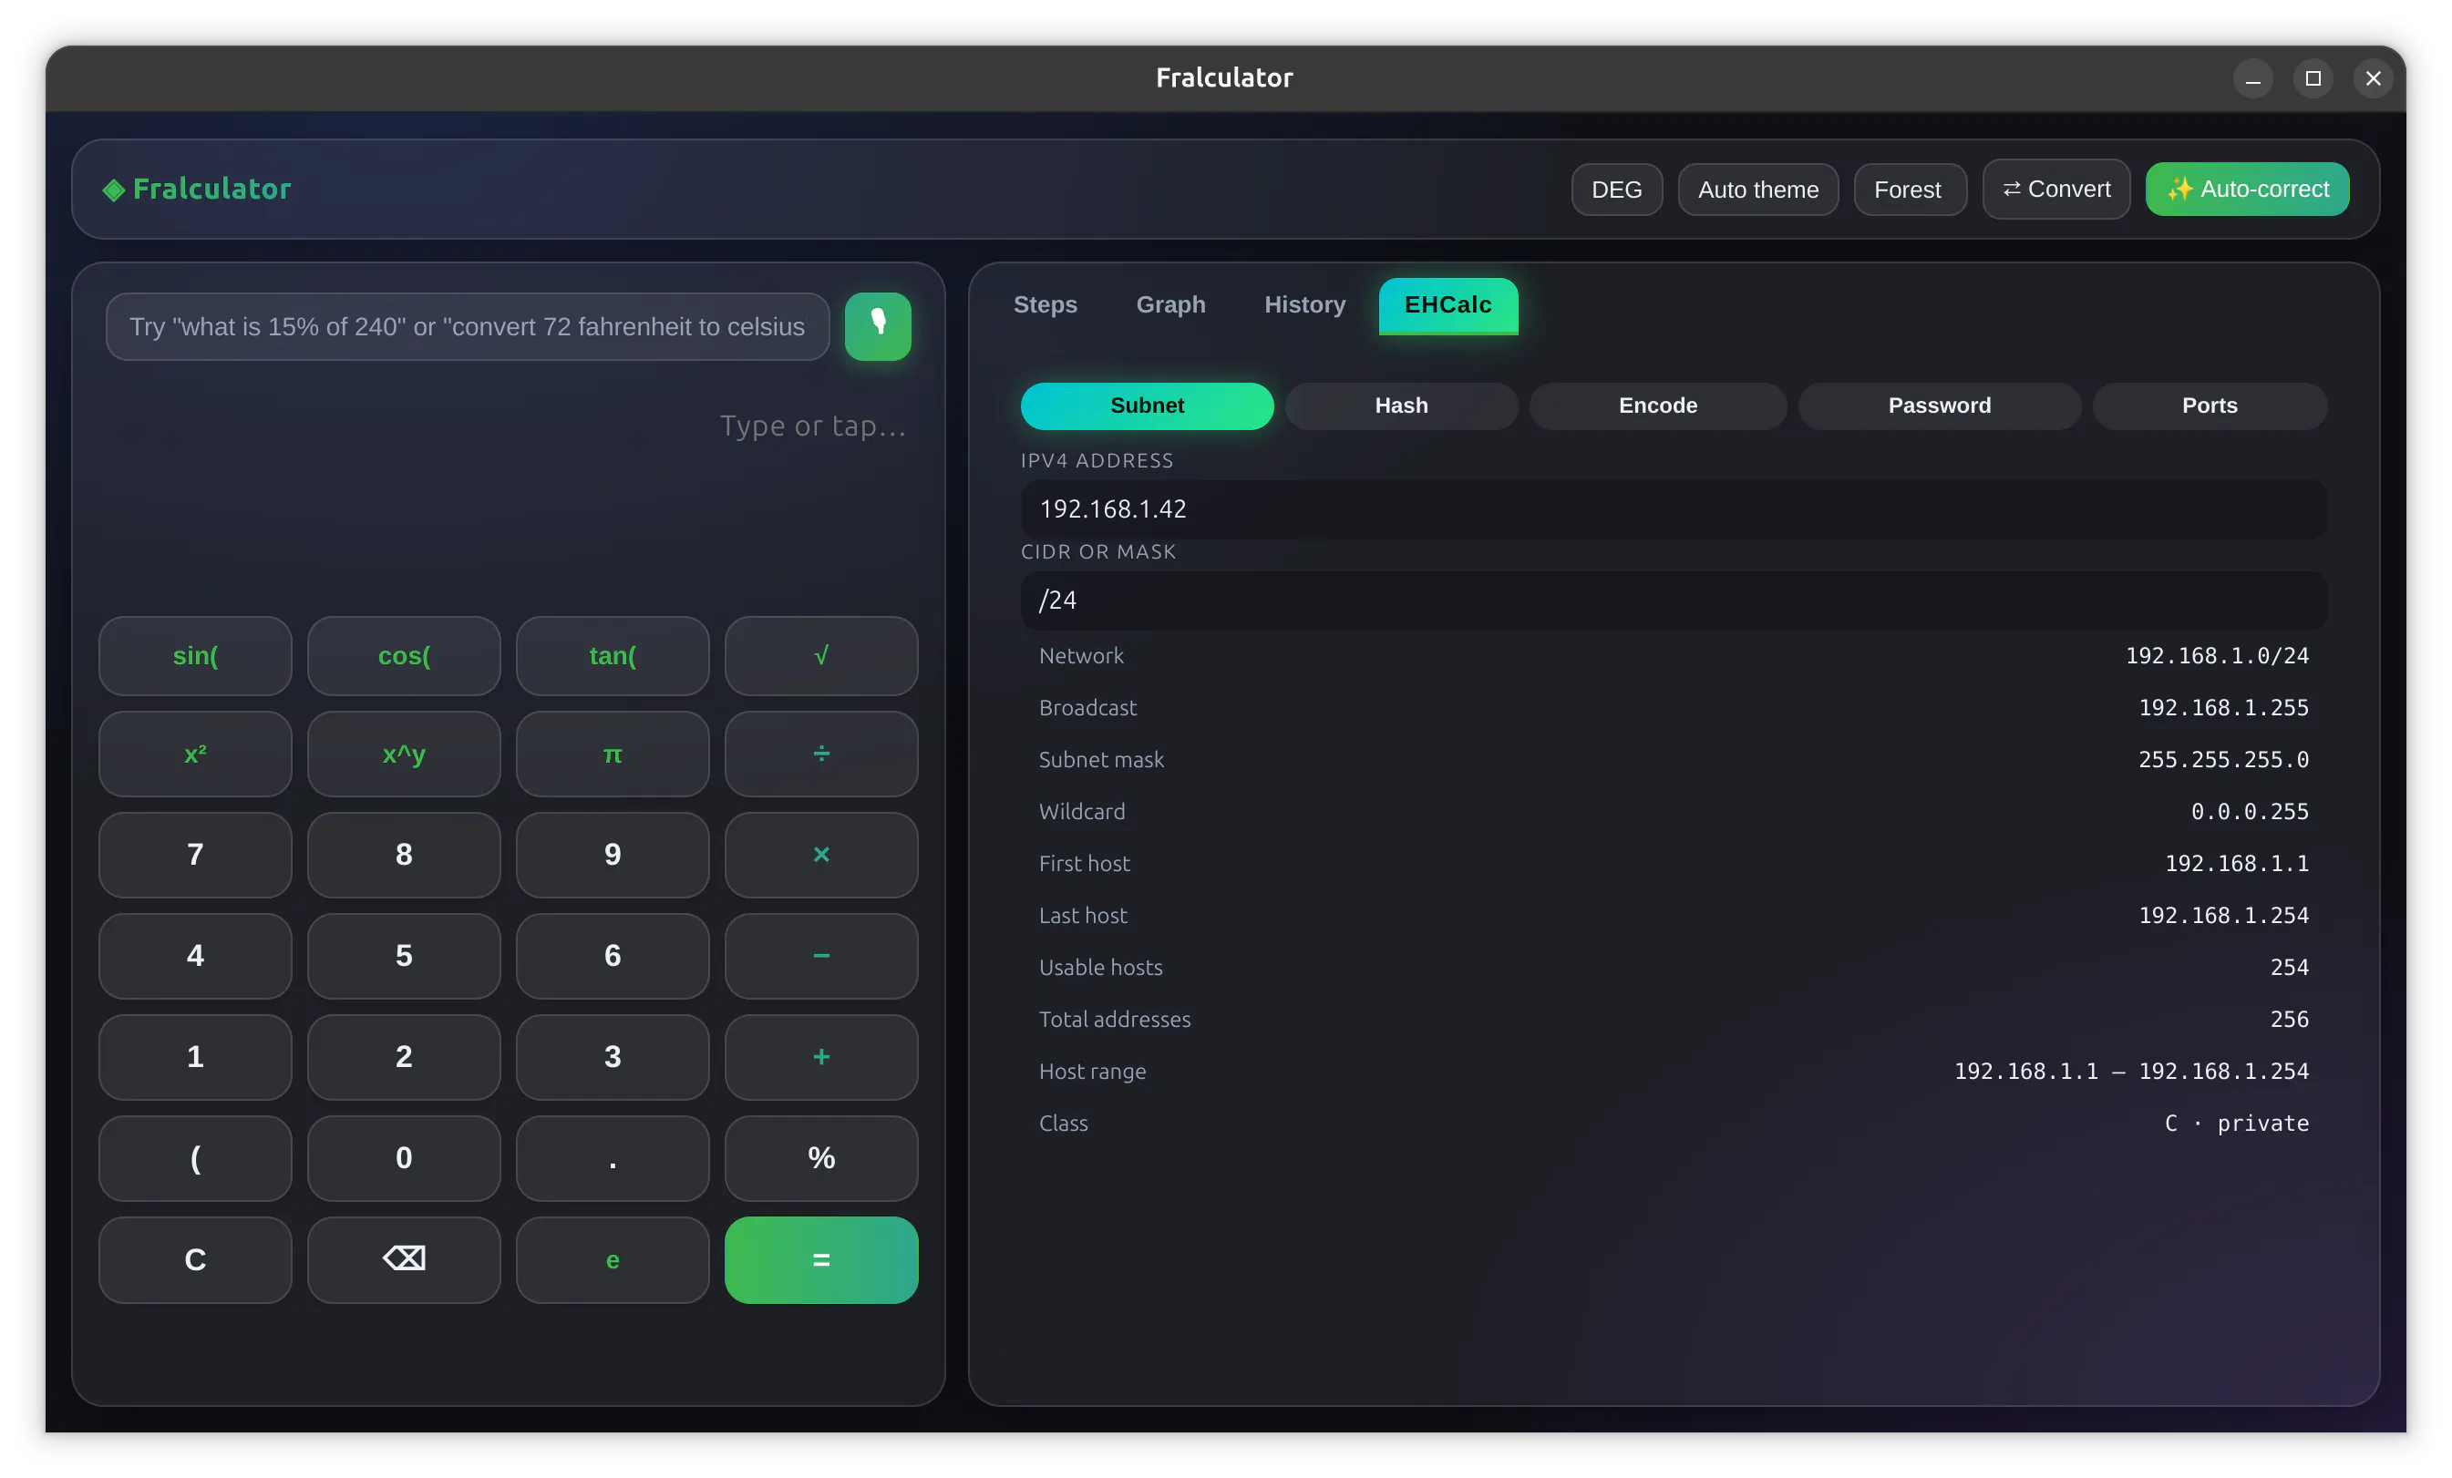The image size is (2452, 1478).
Task: Open the History tab
Action: point(1304,304)
